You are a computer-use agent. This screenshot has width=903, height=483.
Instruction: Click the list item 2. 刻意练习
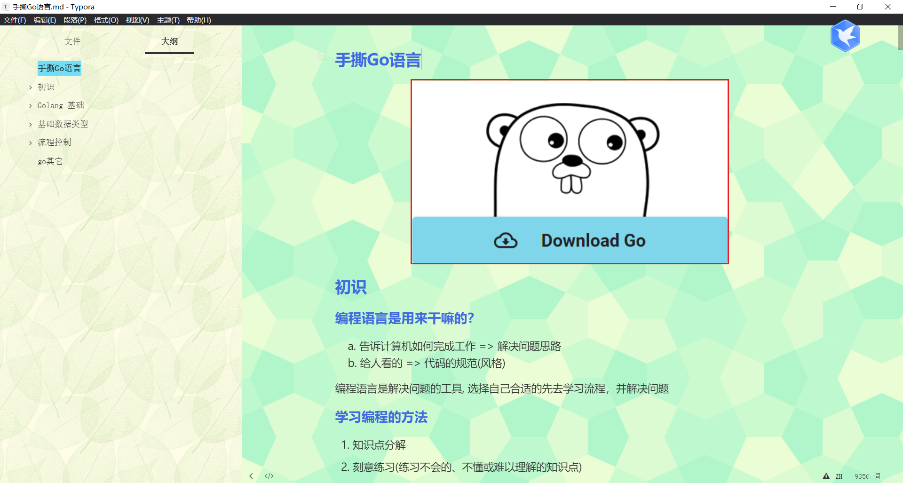click(x=461, y=467)
